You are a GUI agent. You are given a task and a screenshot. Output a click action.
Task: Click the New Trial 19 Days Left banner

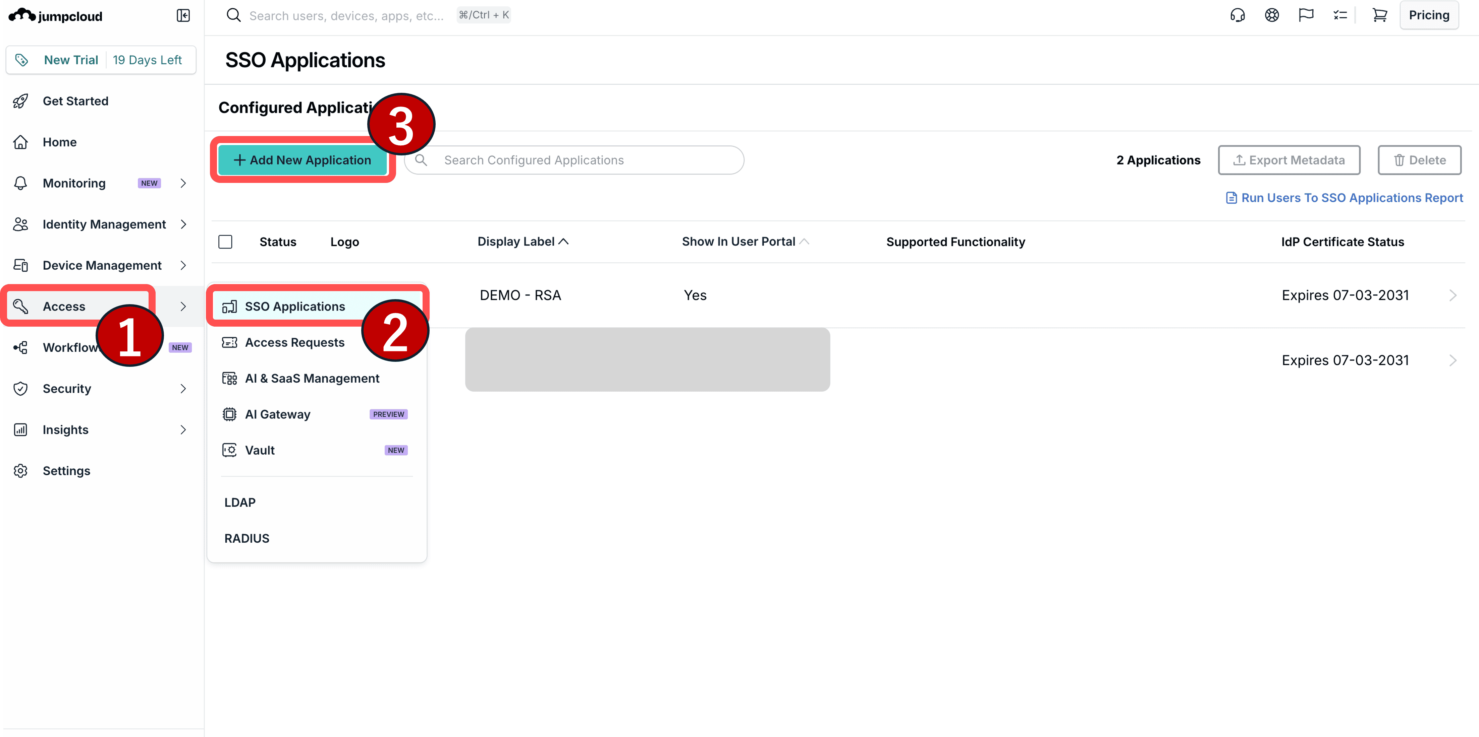pos(101,60)
